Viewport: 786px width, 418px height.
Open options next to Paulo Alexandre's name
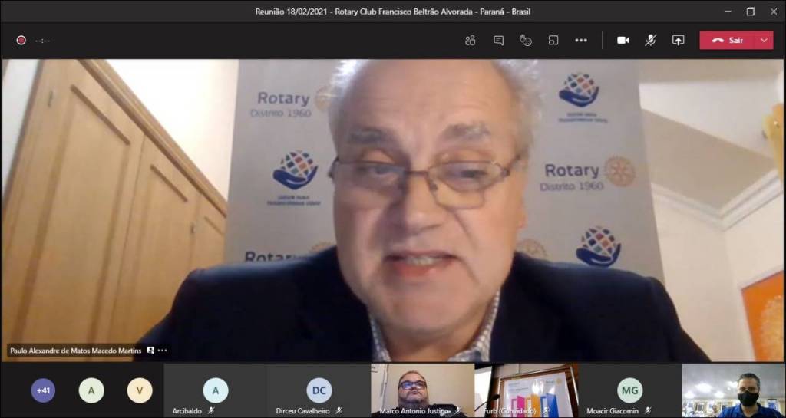162,351
